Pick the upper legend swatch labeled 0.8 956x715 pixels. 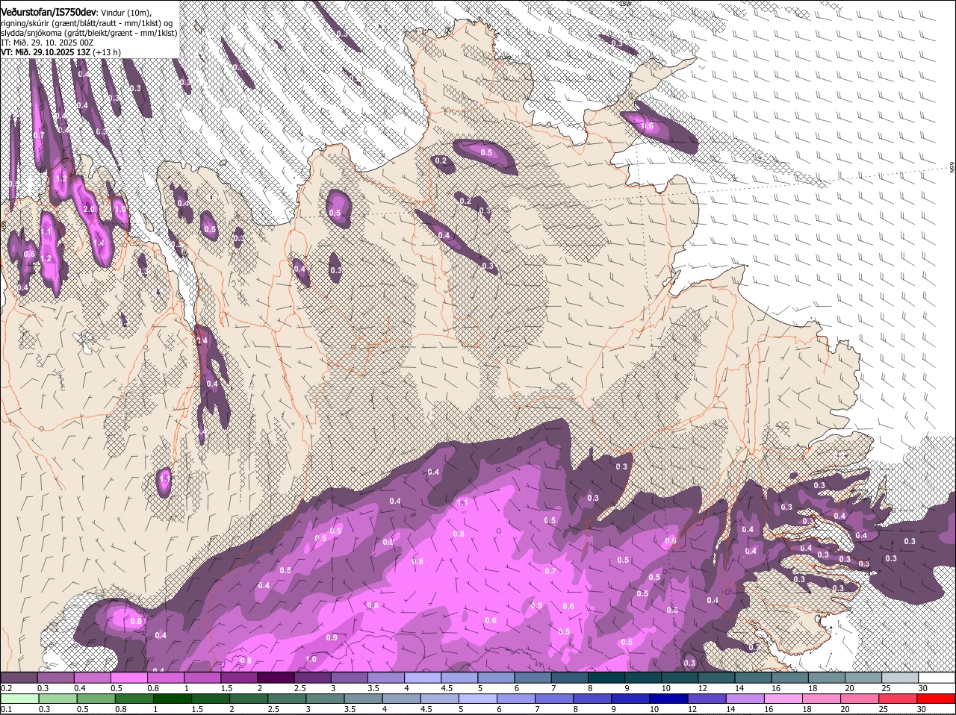[x=165, y=678]
